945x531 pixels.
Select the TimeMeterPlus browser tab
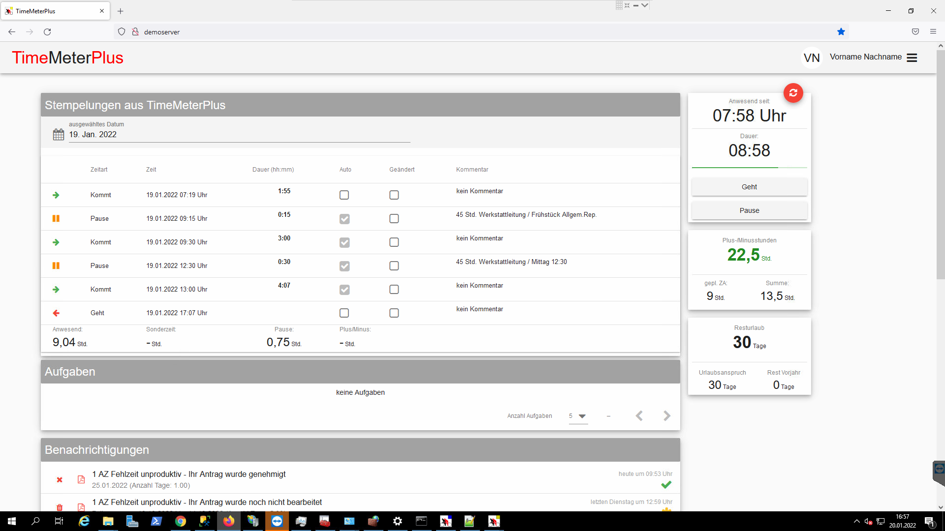pyautogui.click(x=55, y=11)
